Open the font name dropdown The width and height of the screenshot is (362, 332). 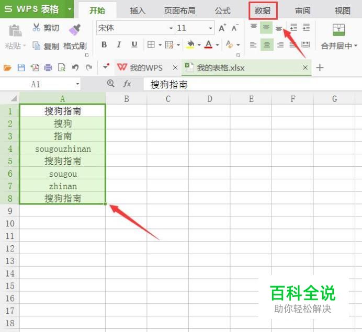coord(171,28)
